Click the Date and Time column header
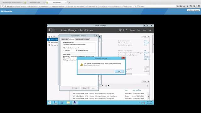 (137, 90)
